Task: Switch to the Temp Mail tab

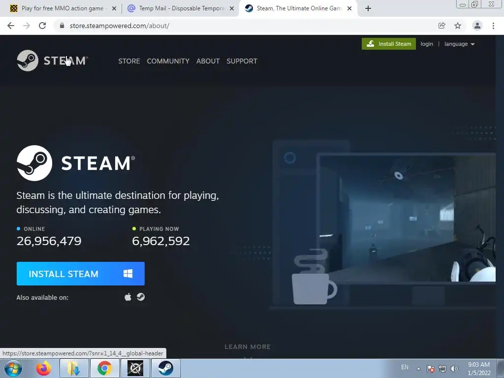Action: pos(181,8)
